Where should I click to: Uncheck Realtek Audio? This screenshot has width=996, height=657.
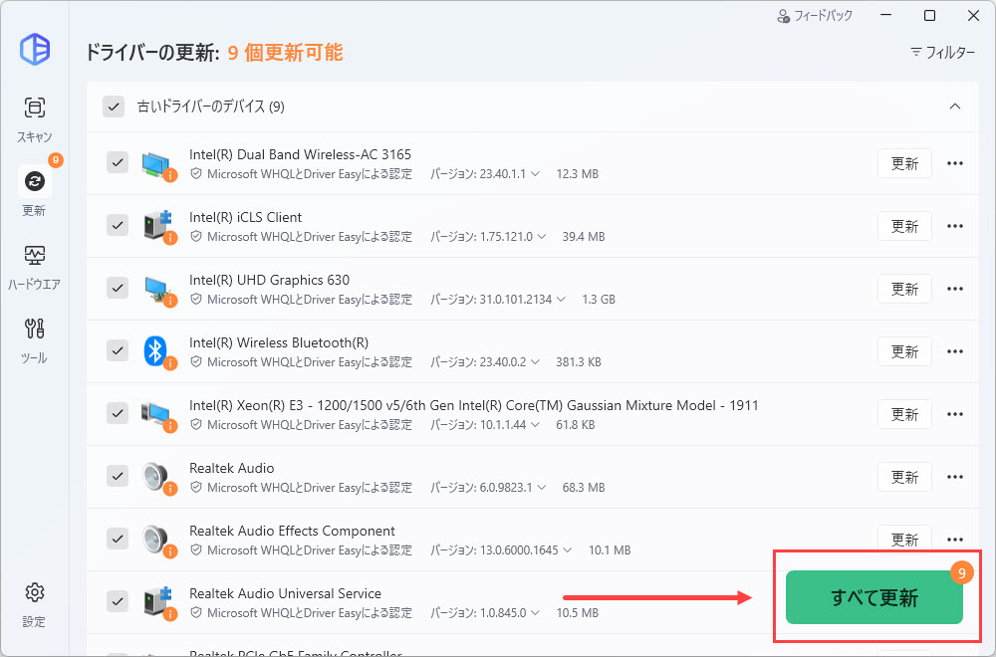(x=118, y=476)
